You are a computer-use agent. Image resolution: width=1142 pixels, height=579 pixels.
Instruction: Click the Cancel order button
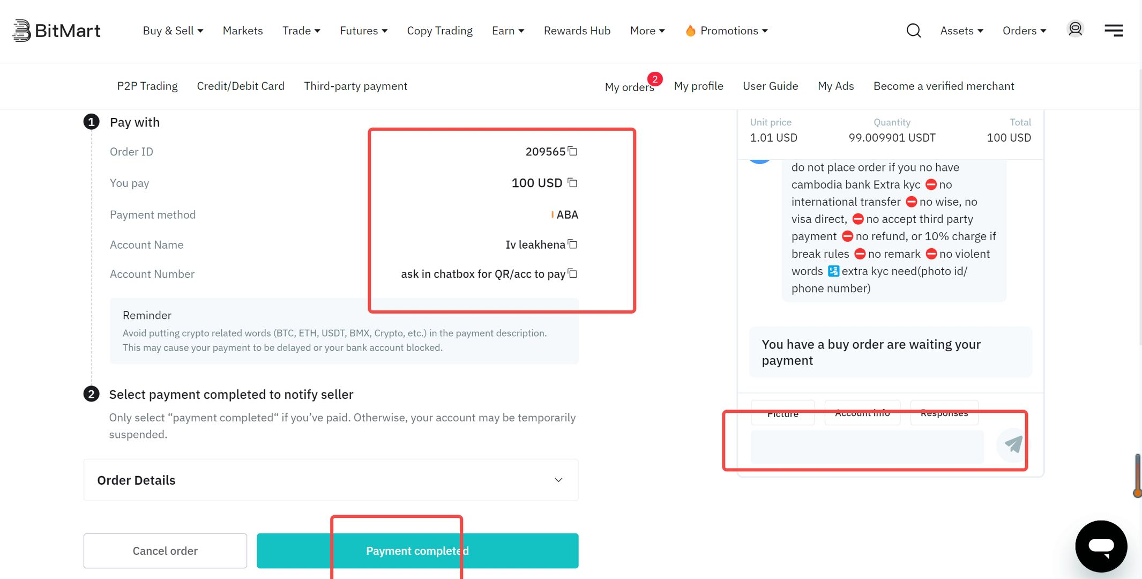(165, 551)
